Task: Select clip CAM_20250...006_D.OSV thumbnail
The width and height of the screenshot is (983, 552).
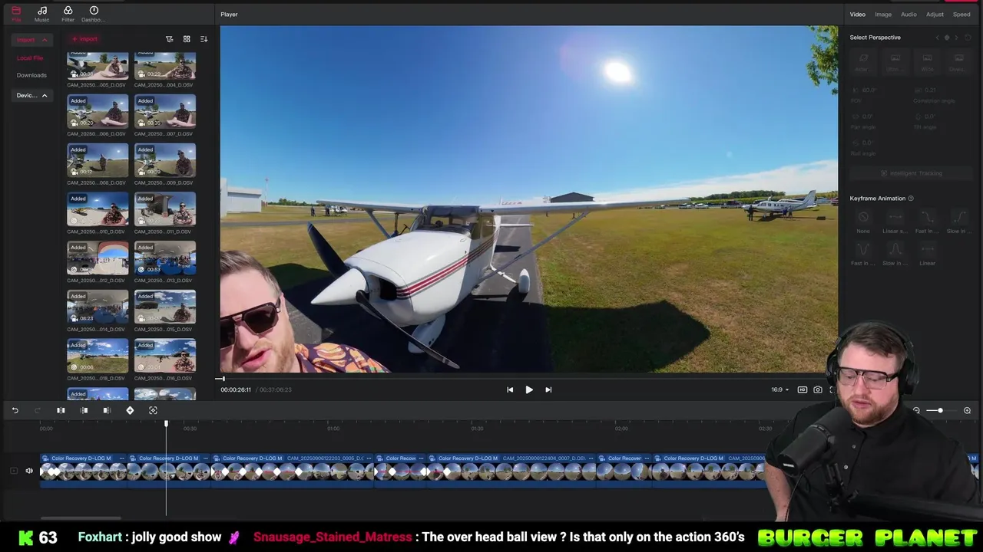Action: (98, 112)
